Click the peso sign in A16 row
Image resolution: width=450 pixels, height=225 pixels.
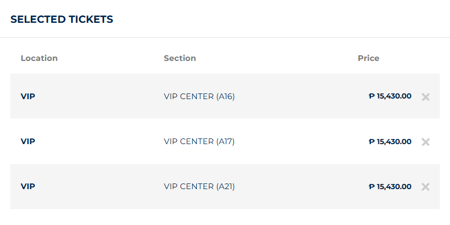[371, 96]
